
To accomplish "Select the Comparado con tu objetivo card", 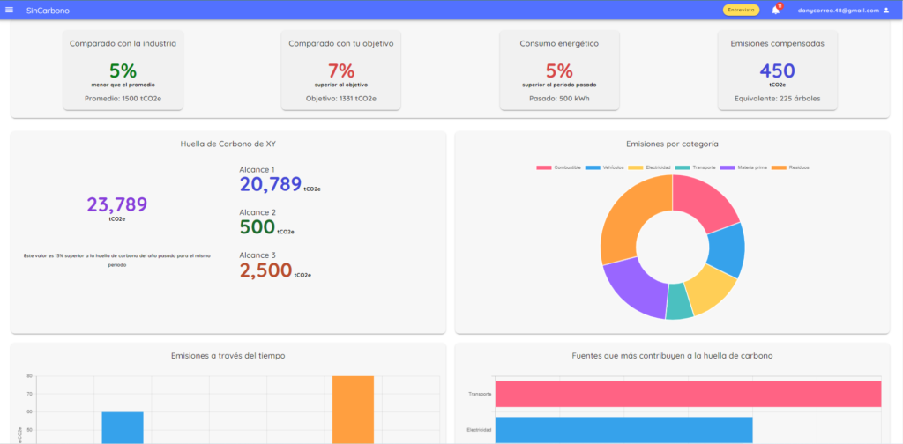I will click(x=340, y=70).
